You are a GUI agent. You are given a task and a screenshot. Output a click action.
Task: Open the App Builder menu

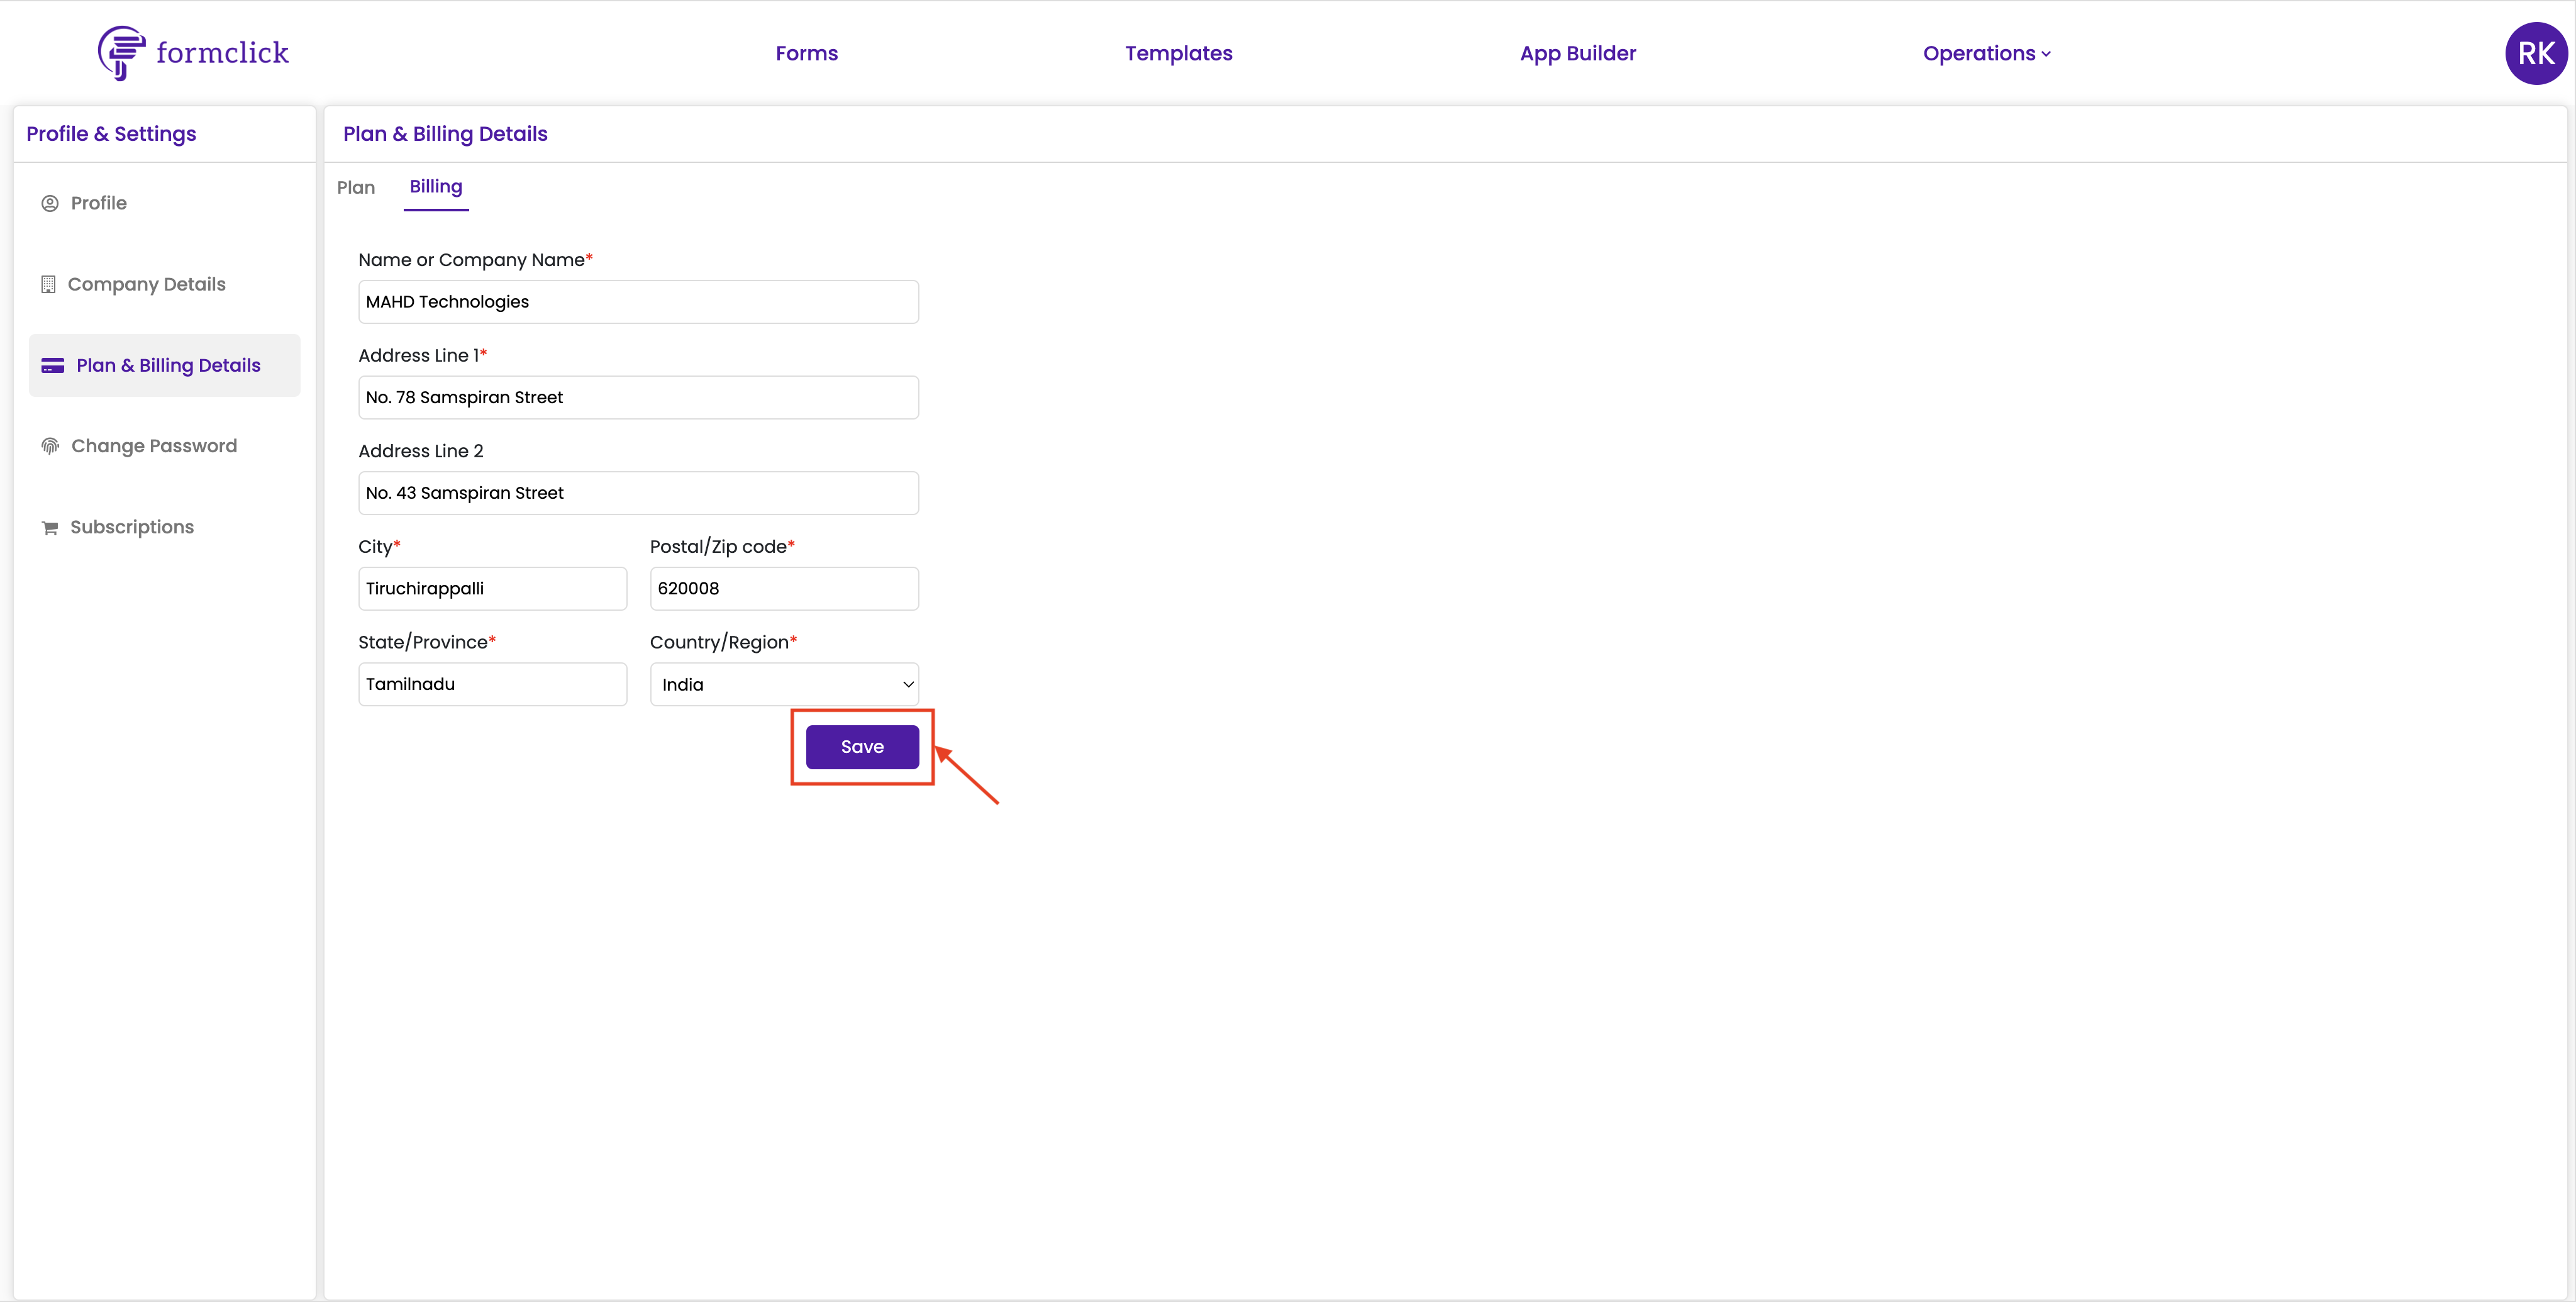tap(1577, 53)
